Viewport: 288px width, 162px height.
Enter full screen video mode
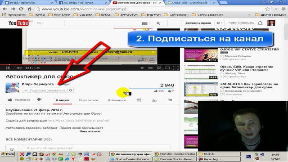[x=176, y=68]
